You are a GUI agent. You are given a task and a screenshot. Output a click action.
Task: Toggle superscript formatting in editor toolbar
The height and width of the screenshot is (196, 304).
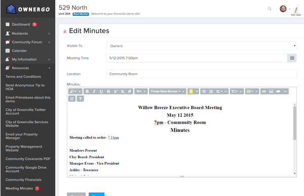(x=116, y=91)
